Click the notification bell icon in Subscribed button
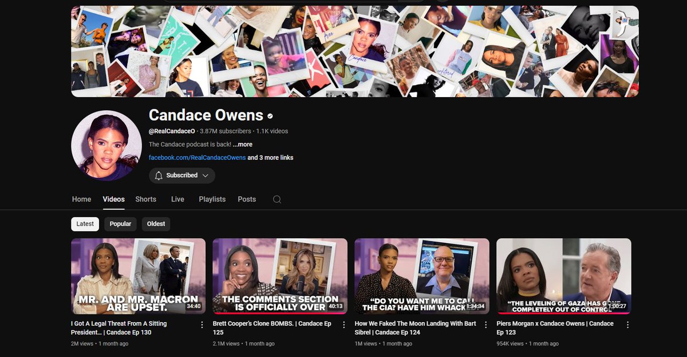Viewport: 687px width, 357px height. (159, 175)
